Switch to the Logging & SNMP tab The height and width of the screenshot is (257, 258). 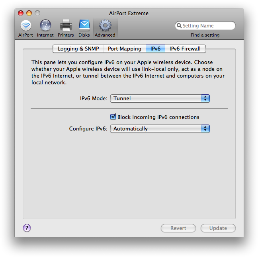[78, 49]
